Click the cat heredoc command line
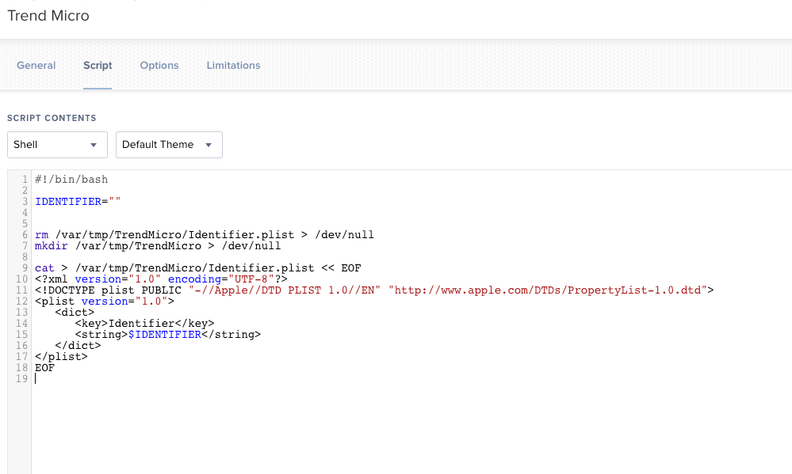The width and height of the screenshot is (792, 474). click(198, 268)
